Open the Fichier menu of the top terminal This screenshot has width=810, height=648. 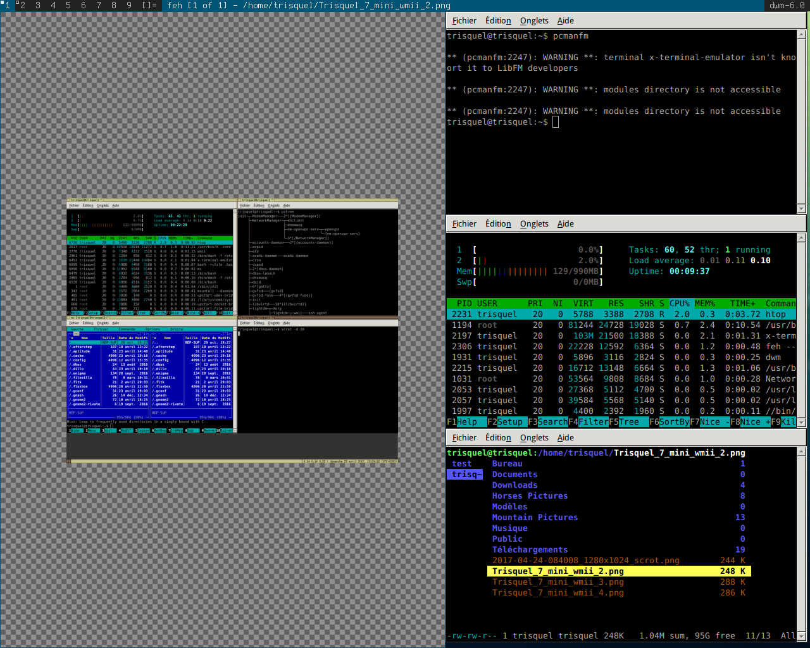pyautogui.click(x=464, y=20)
